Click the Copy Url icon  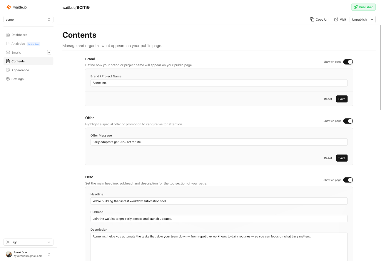click(312, 19)
